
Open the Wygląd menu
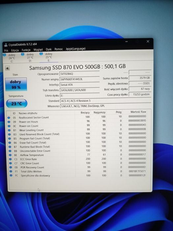[38, 49]
